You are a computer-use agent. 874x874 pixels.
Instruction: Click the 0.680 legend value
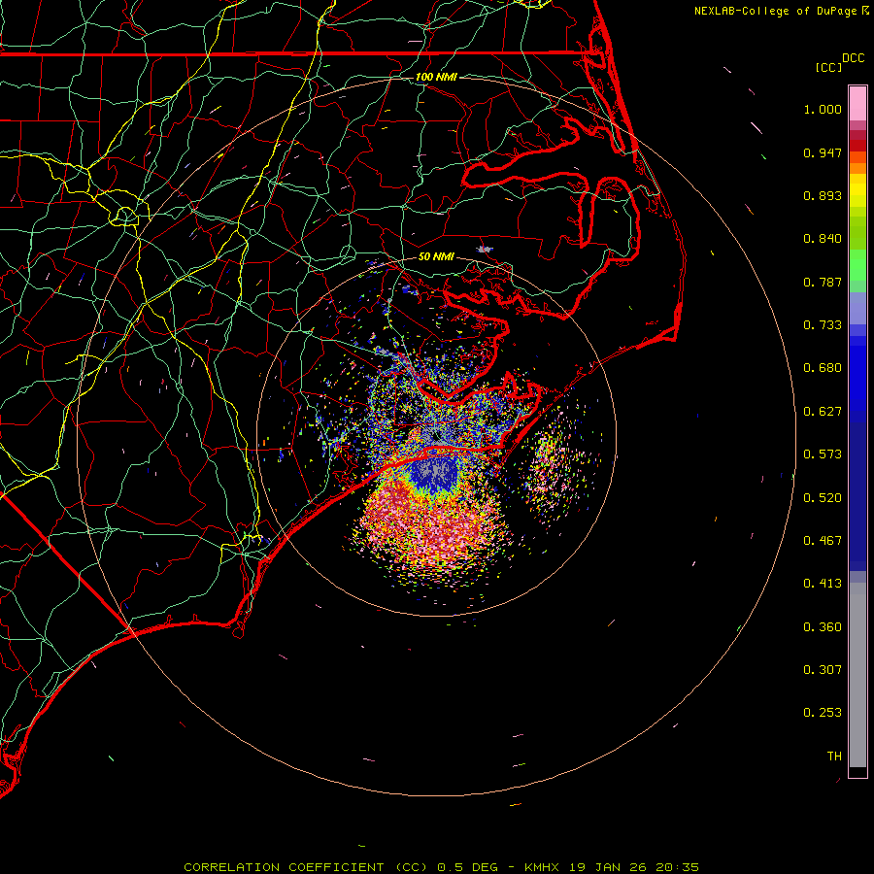pos(823,368)
